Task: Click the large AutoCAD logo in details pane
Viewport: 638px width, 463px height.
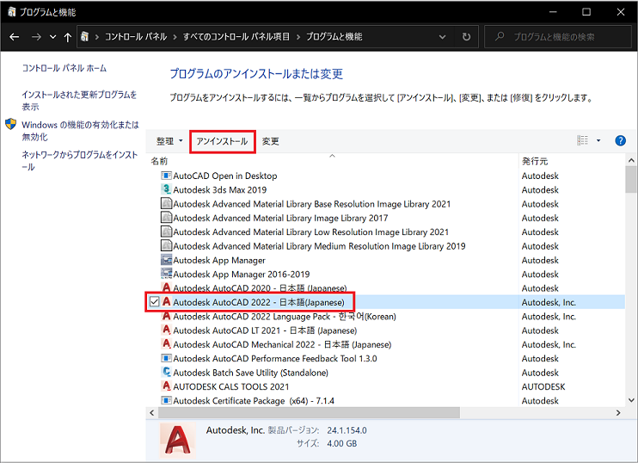Action: 177,440
